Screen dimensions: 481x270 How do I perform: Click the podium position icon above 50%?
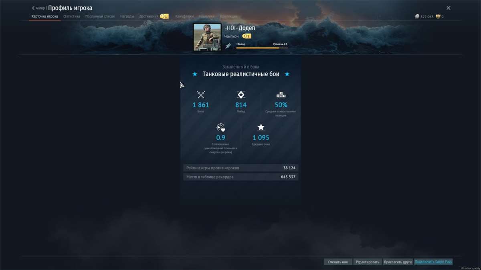[x=281, y=95]
